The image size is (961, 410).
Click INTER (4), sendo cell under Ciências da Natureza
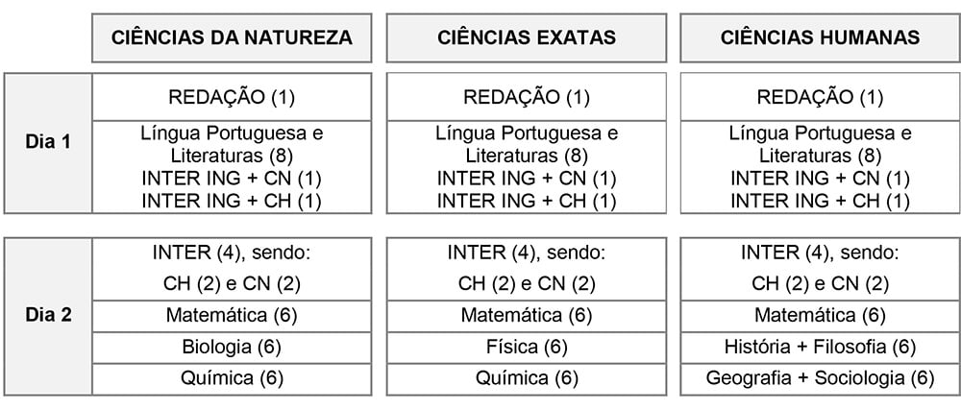(232, 268)
